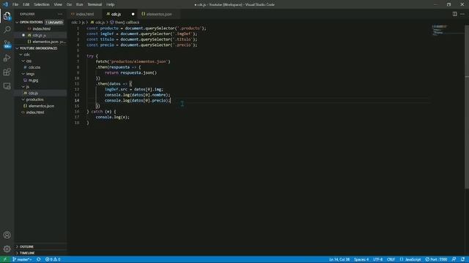Image resolution: width=469 pixels, height=263 pixels.
Task: Click unsaved dot on cdc.js tab
Action: tap(133, 14)
